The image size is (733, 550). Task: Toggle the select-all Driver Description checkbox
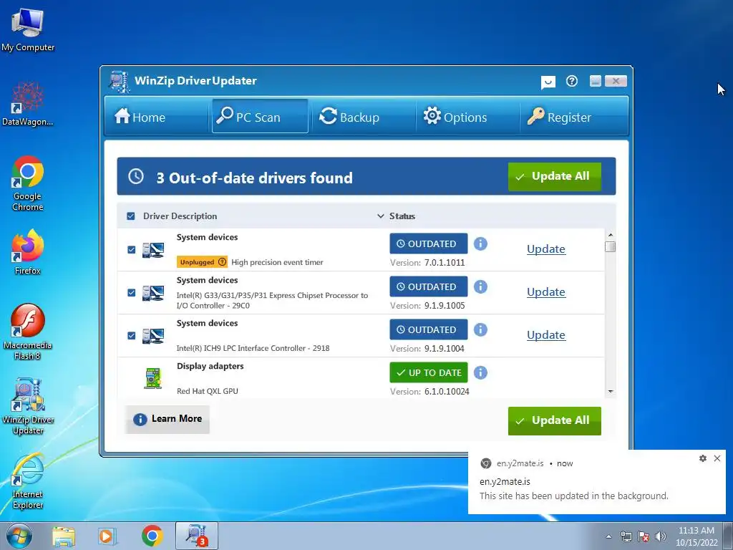pos(131,216)
